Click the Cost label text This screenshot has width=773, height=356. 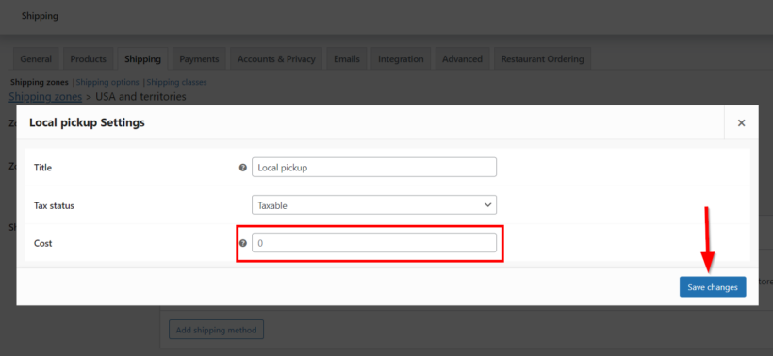pyautogui.click(x=42, y=243)
